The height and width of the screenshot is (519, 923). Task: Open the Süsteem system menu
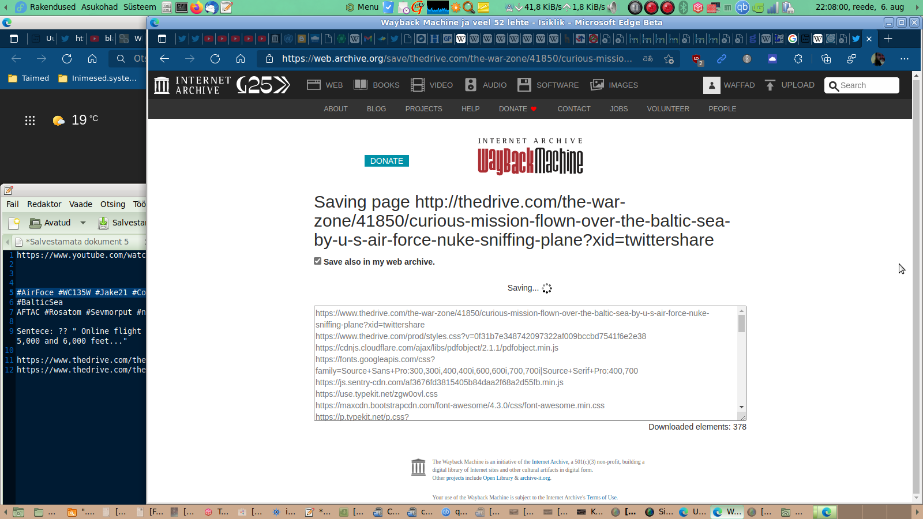140,7
